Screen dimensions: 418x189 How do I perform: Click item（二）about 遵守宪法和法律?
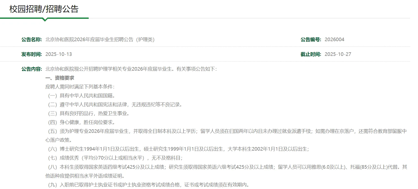pyautogui.click(x=115, y=105)
